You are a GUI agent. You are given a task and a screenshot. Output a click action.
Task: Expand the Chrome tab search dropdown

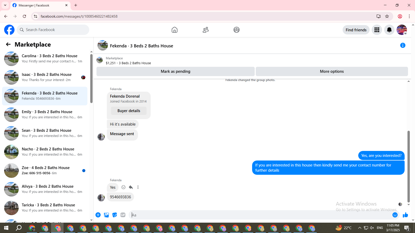(x=5, y=5)
